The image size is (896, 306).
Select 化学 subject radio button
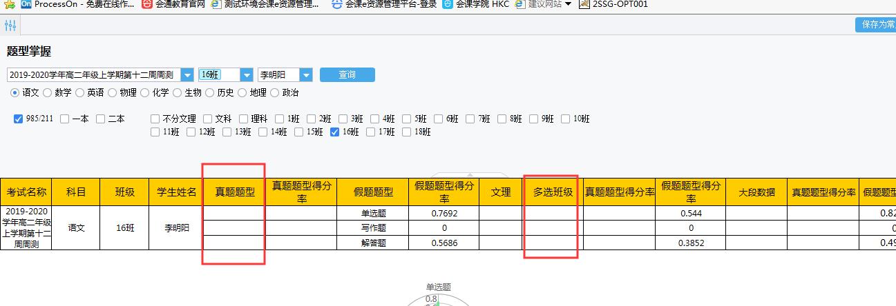click(145, 92)
